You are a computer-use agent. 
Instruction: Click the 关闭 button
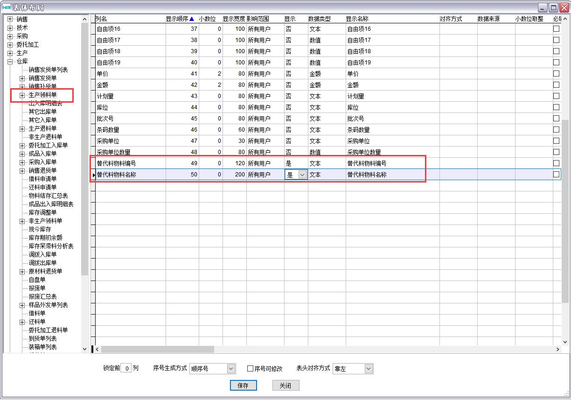(x=285, y=386)
